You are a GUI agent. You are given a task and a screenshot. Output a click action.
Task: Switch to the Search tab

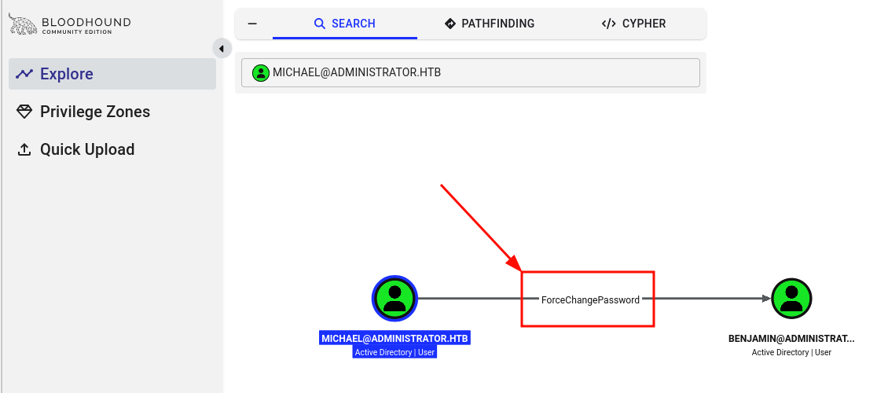[x=345, y=24]
